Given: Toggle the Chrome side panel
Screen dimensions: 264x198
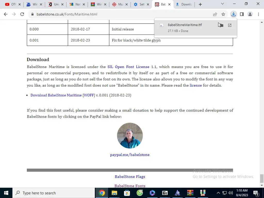Looking at the screenshot, I should (x=242, y=14).
